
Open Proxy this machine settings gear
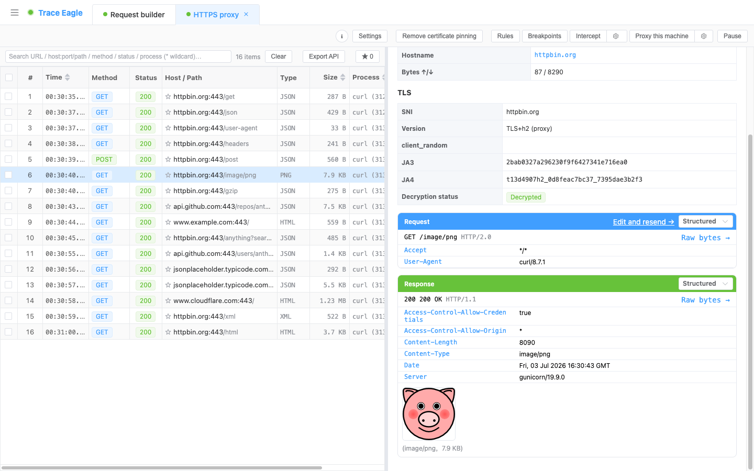click(704, 36)
